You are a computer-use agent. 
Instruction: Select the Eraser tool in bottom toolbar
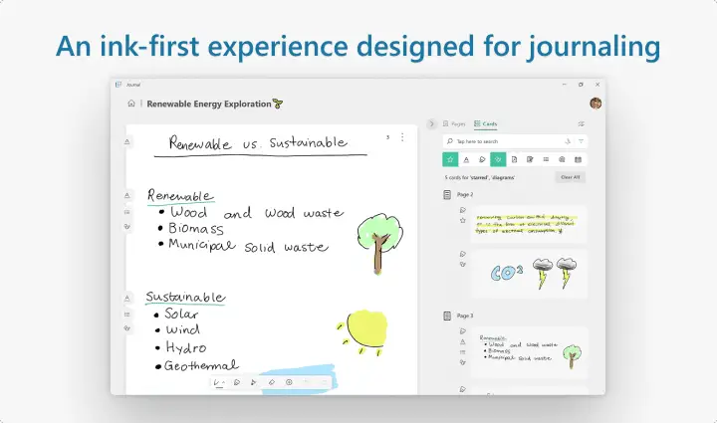click(x=272, y=382)
